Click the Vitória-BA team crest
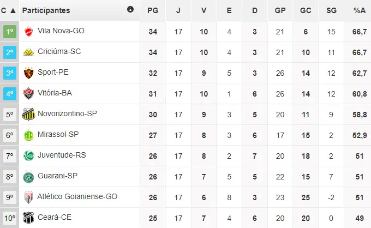371x228 pixels. [x=28, y=93]
